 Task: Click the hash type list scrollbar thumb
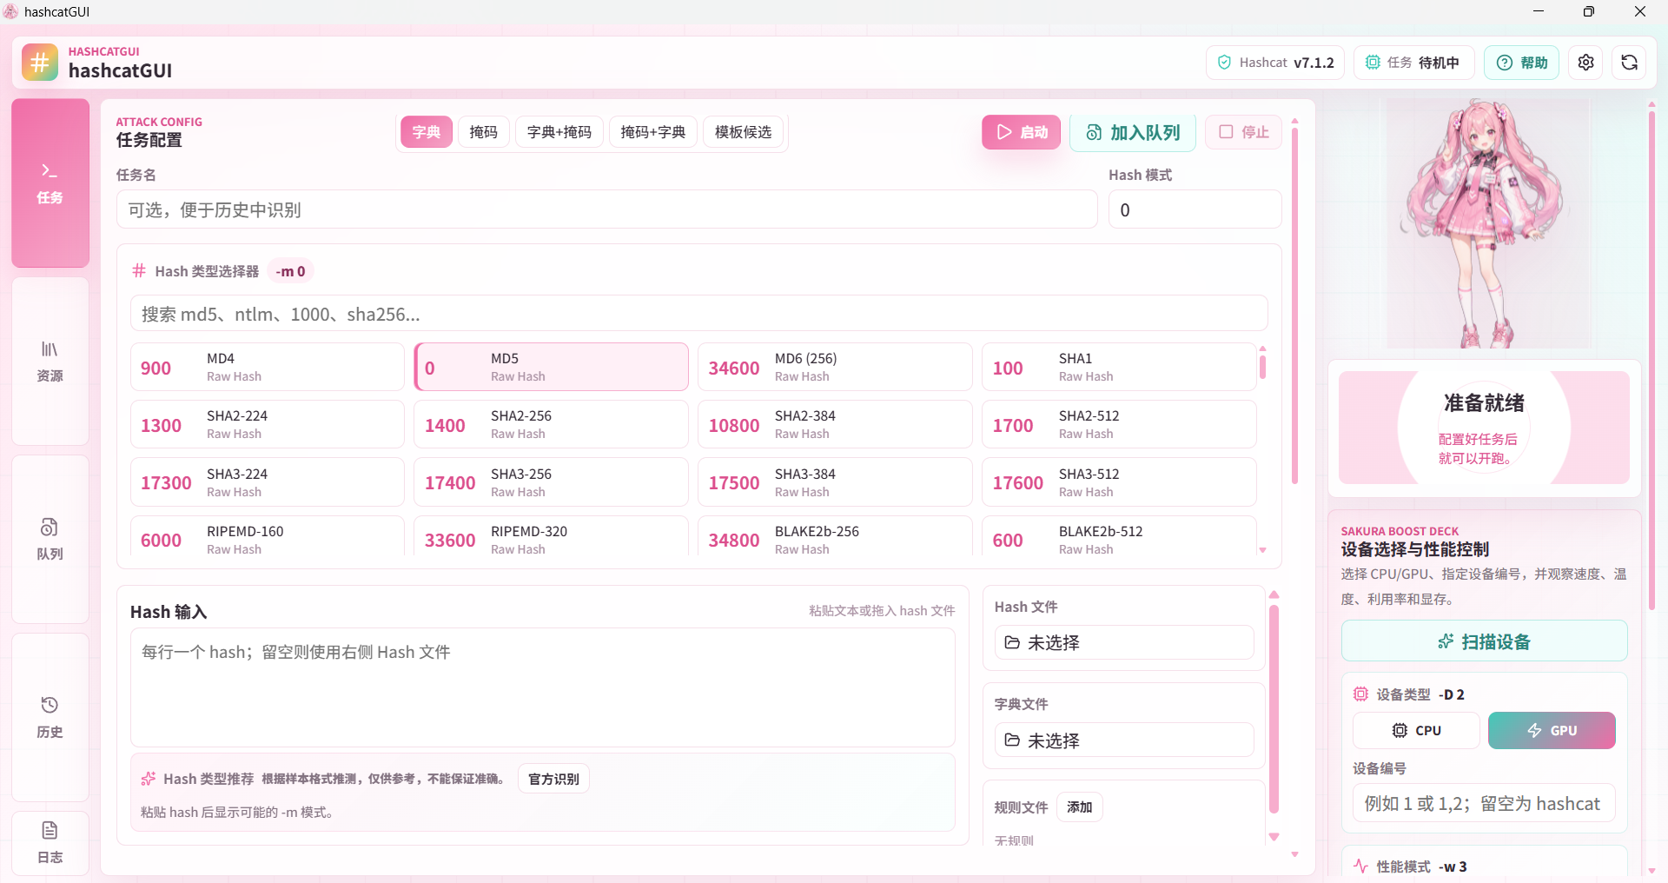1262,366
